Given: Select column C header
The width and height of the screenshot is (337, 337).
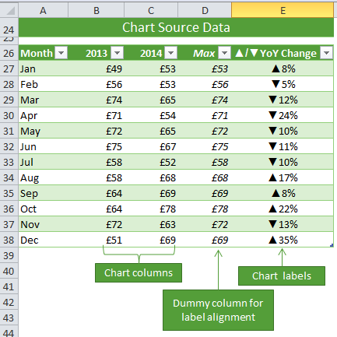Looking at the screenshot, I should [x=151, y=11].
